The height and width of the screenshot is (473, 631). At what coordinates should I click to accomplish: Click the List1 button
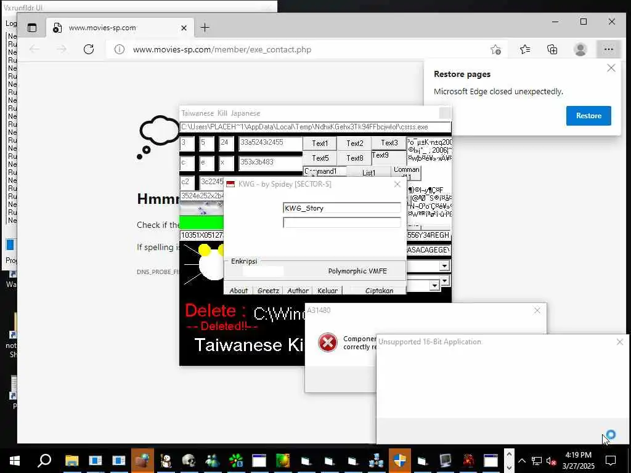(368, 172)
